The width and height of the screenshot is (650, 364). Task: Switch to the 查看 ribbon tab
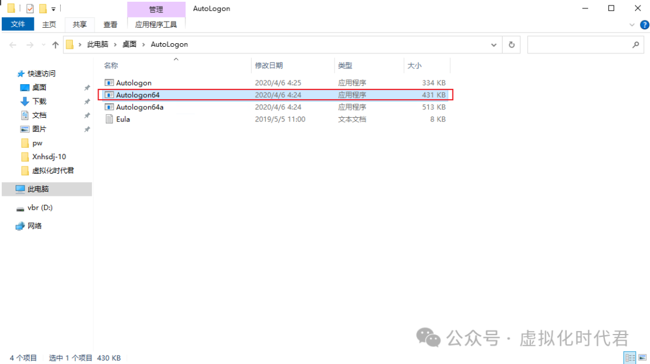pos(110,25)
